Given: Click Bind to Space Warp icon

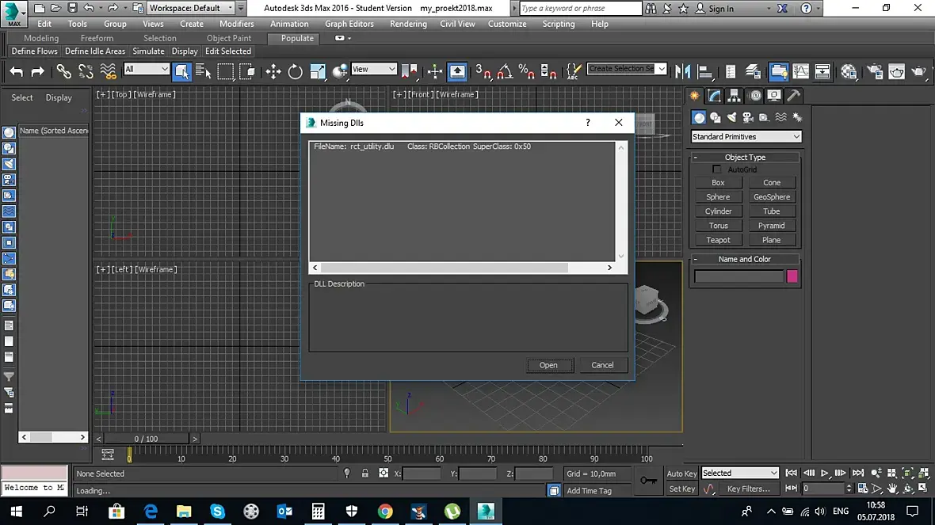Looking at the screenshot, I should click(108, 72).
